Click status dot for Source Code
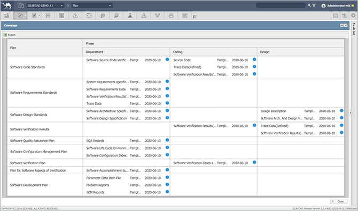 click(254, 60)
